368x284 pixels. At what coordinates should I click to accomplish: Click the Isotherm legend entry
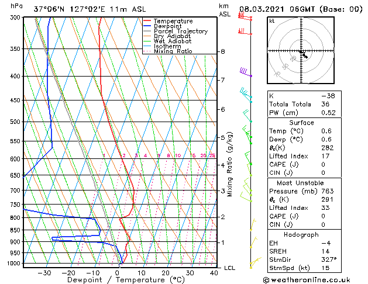click(167, 46)
